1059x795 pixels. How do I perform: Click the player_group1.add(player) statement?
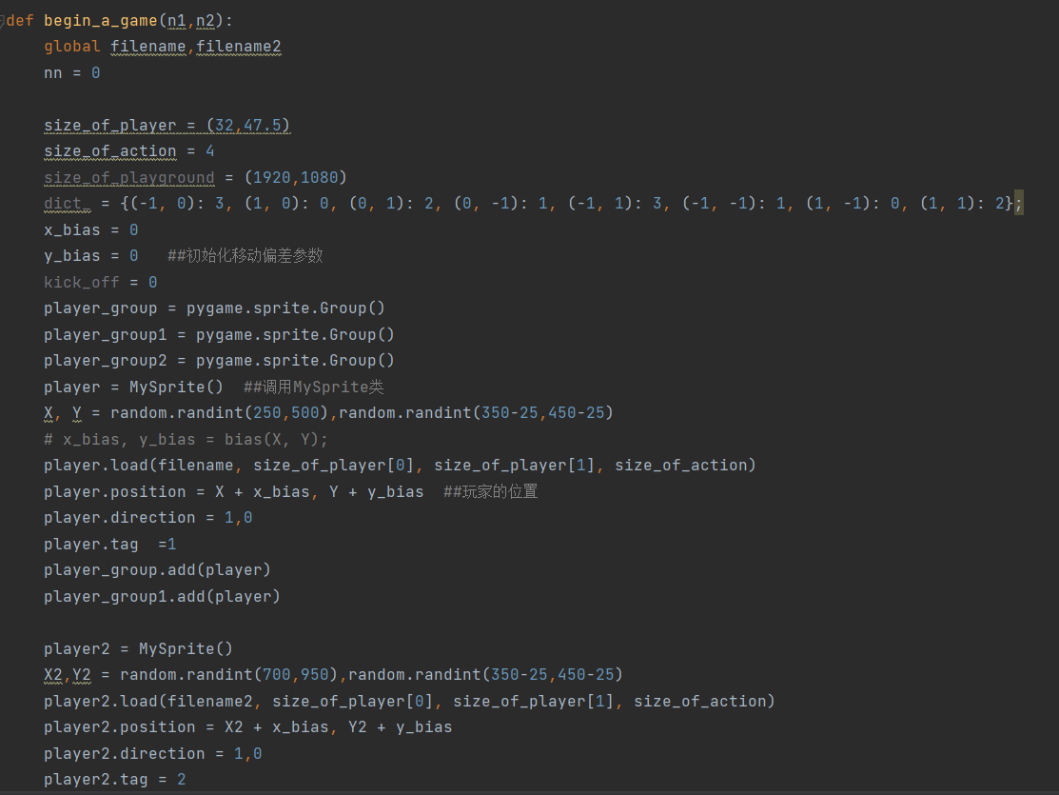pyautogui.click(x=162, y=596)
